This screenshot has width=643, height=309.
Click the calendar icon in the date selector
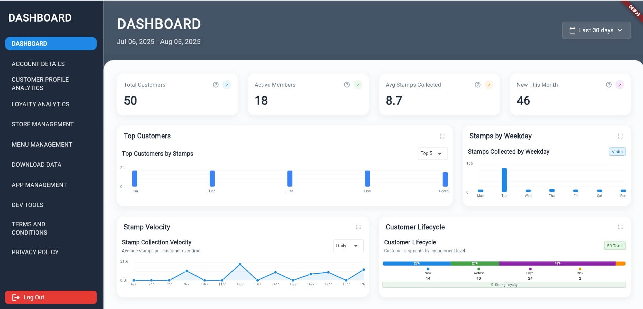coord(572,30)
